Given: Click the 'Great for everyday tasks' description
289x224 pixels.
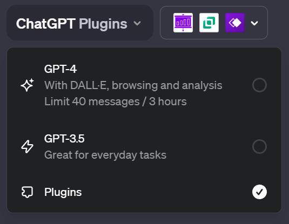Looking at the screenshot, I should [x=105, y=155].
